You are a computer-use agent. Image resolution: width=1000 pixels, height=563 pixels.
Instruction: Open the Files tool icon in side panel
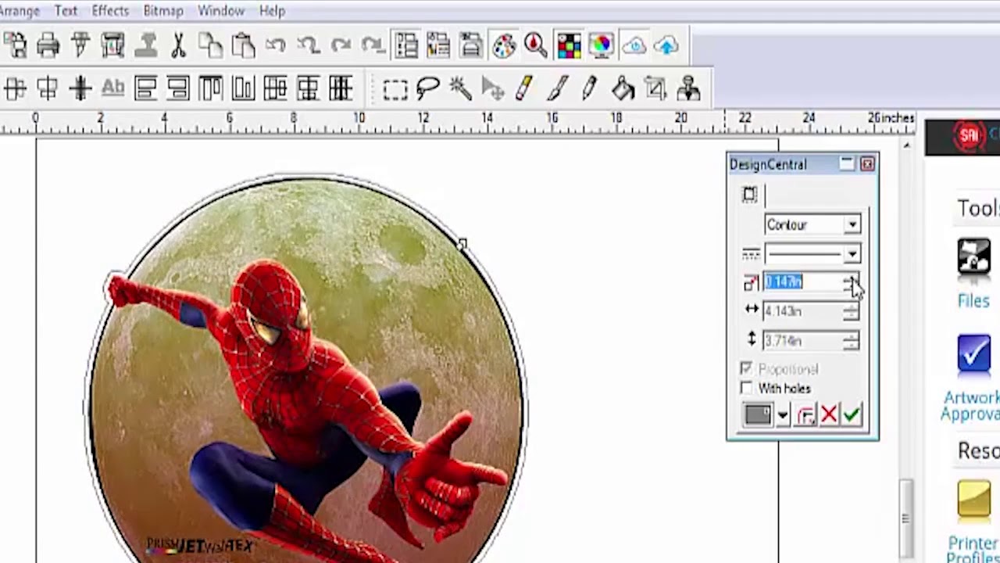pyautogui.click(x=974, y=259)
